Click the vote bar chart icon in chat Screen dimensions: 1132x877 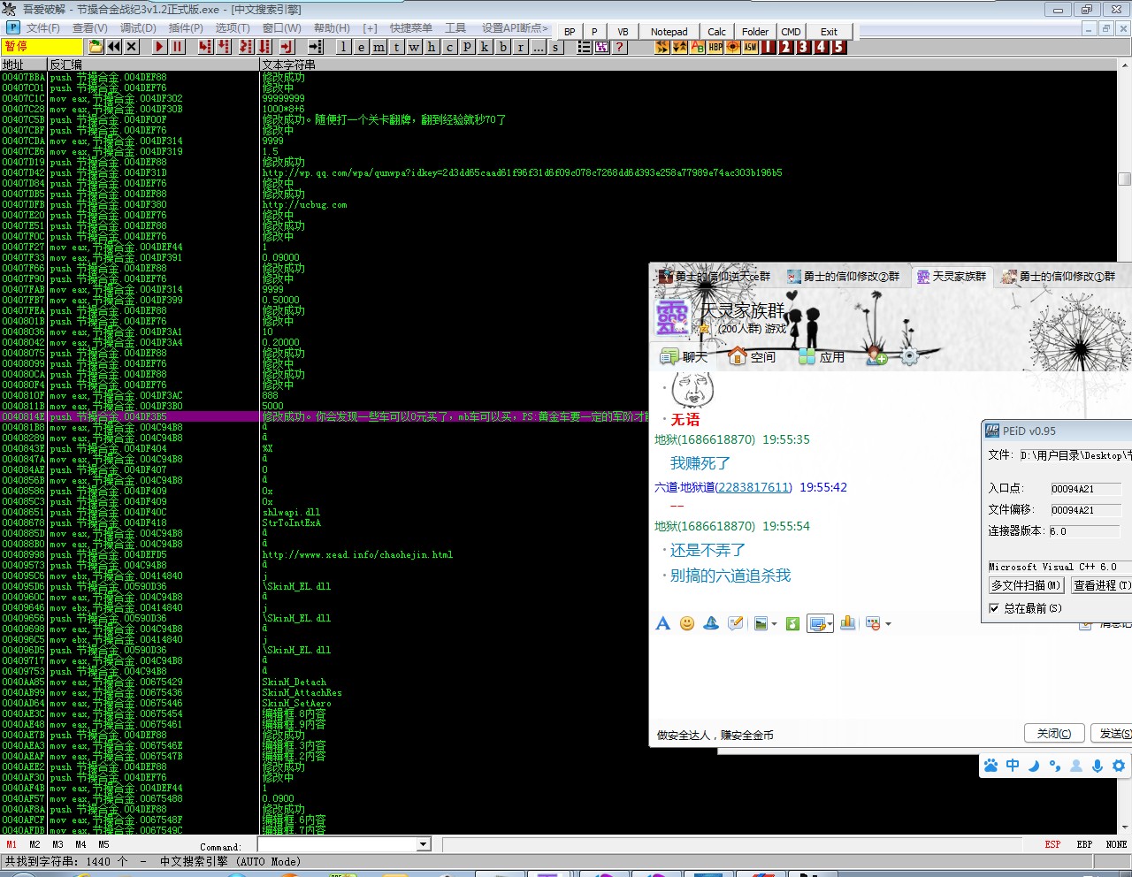(x=848, y=623)
